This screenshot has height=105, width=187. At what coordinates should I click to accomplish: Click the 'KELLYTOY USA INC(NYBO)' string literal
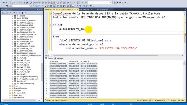pos(118,48)
